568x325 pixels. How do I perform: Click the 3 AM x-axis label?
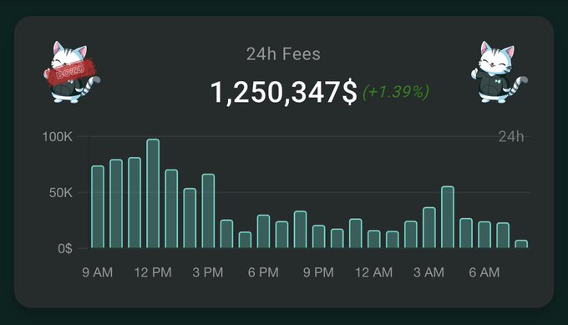pos(429,272)
